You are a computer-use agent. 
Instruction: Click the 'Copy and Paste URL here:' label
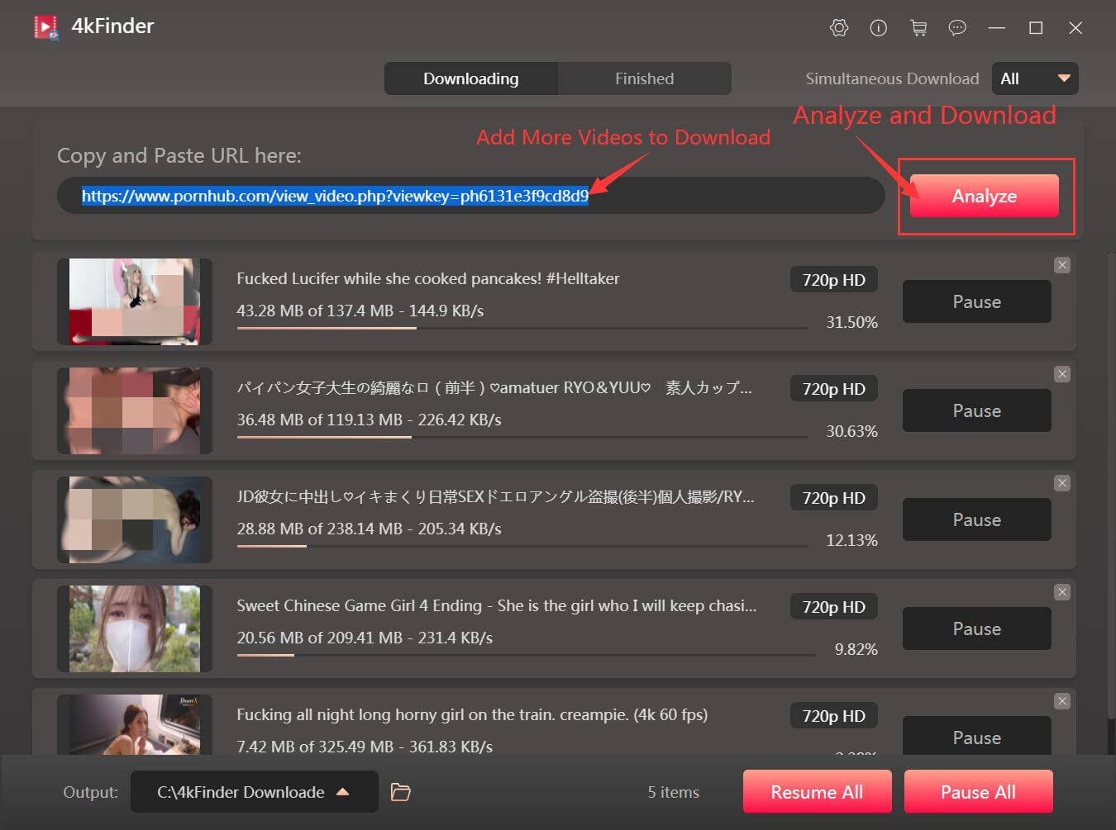pos(179,155)
